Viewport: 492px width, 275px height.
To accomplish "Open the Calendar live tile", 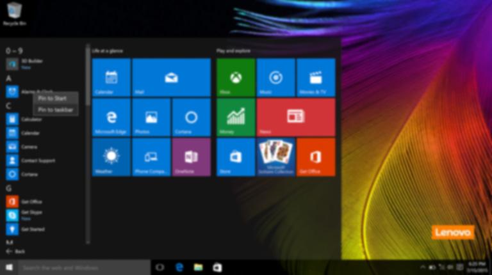I will pyautogui.click(x=111, y=77).
